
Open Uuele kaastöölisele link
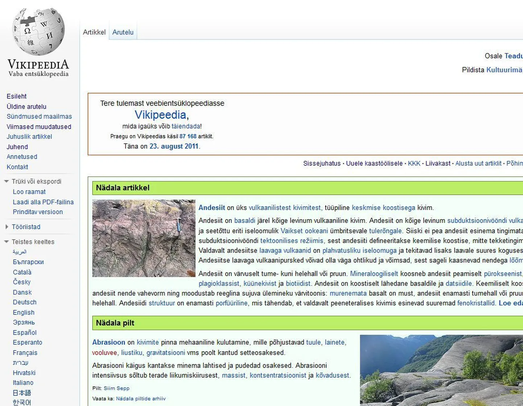click(374, 163)
